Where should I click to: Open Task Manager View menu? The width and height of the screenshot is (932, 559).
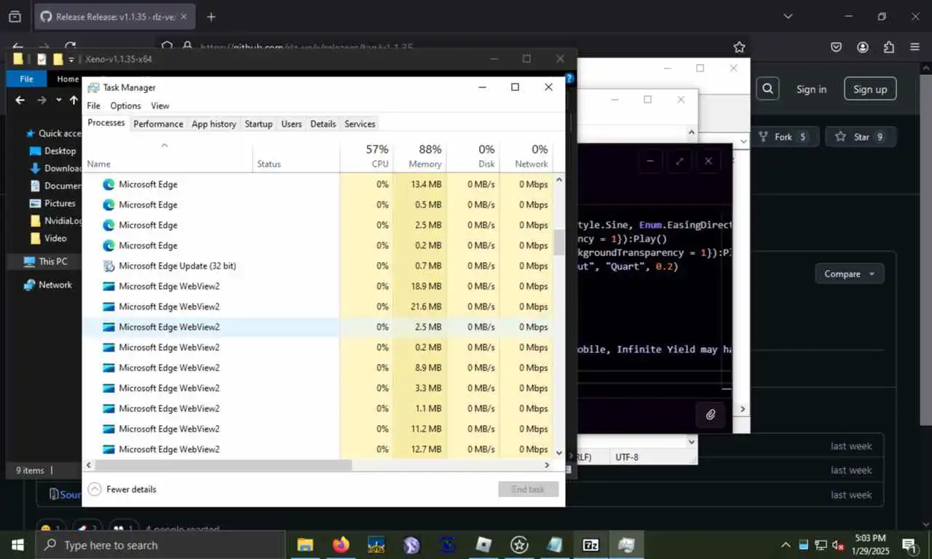click(160, 106)
